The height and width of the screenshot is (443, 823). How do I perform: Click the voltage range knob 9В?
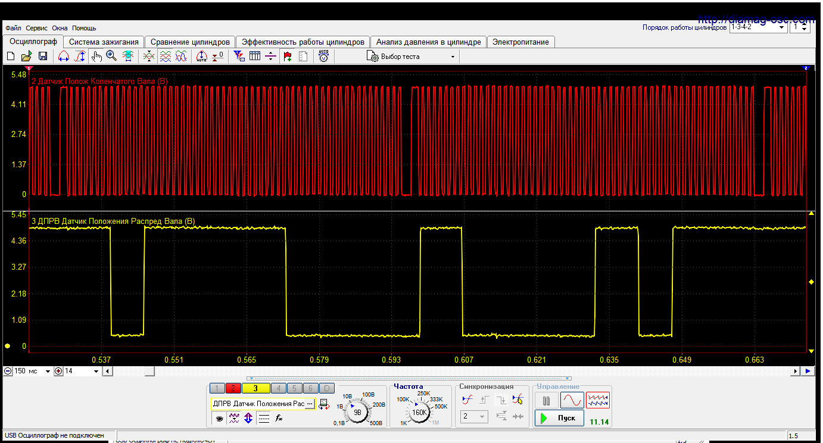pyautogui.click(x=357, y=411)
